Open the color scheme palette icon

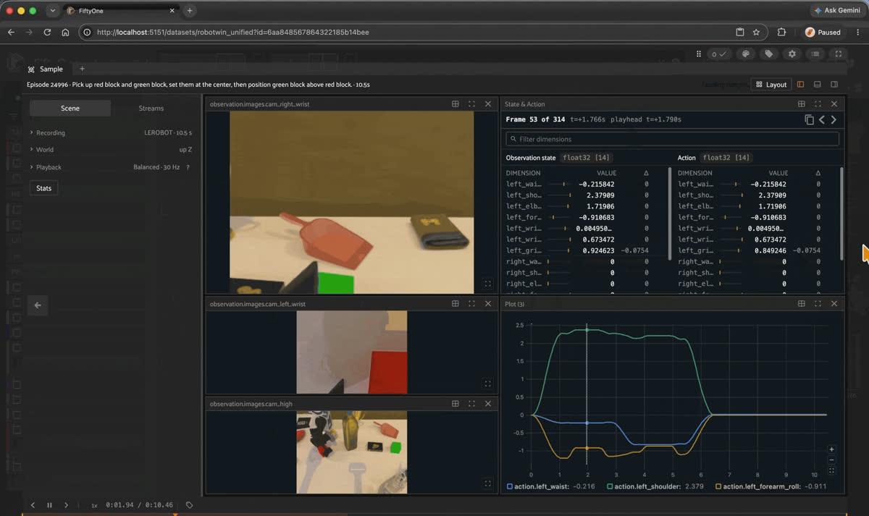746,54
